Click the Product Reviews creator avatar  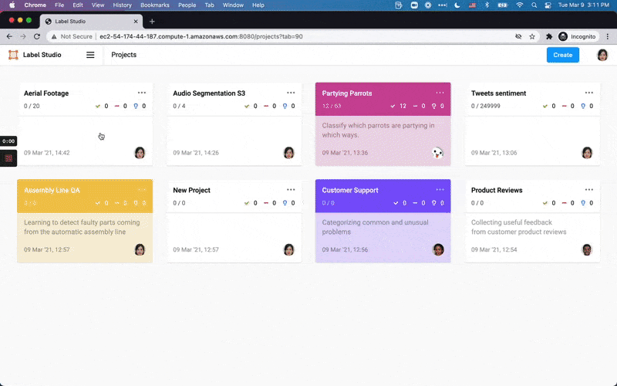[587, 249]
